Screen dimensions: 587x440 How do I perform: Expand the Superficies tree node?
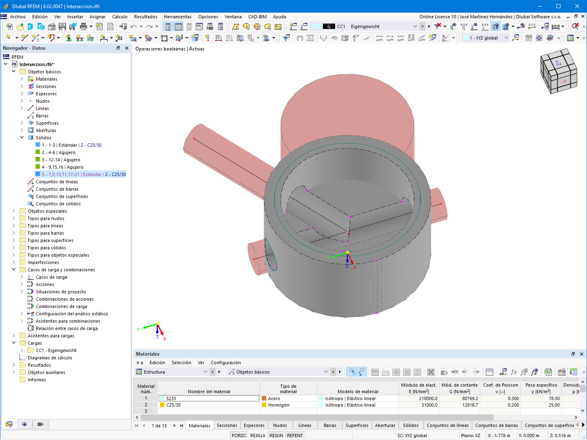tap(22, 123)
